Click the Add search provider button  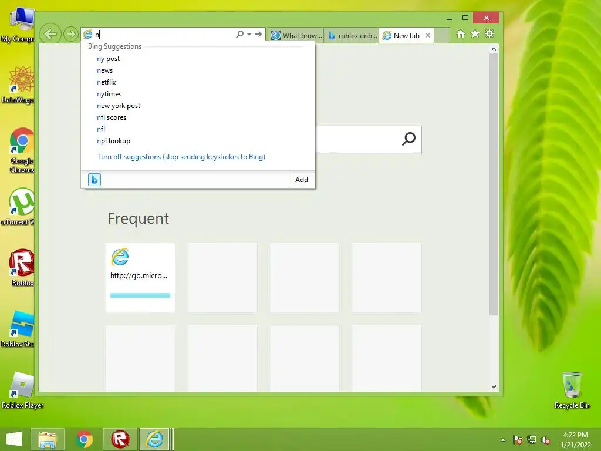pos(302,180)
